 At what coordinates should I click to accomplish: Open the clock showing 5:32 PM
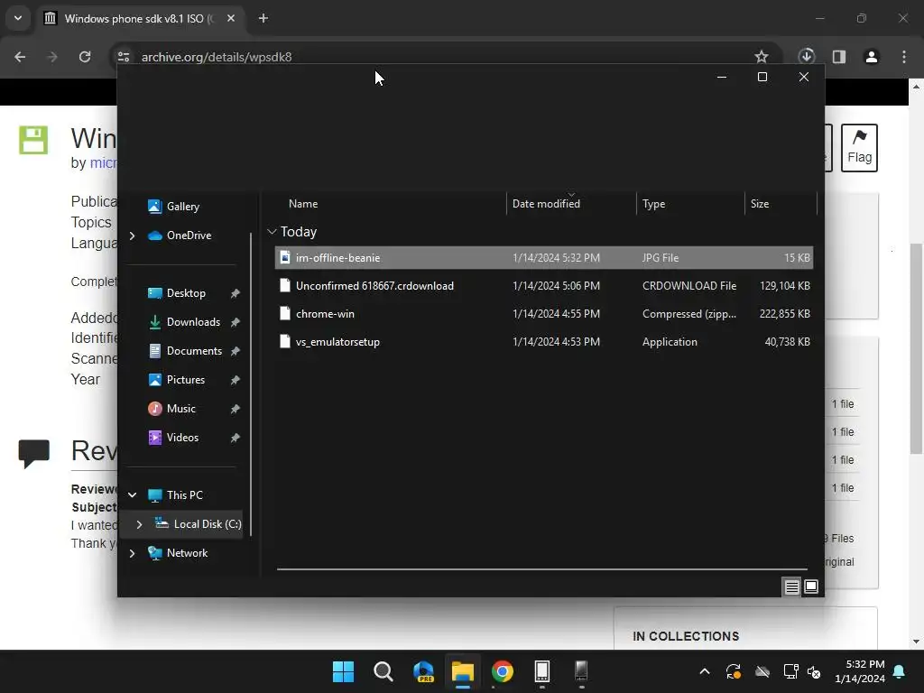(860, 671)
